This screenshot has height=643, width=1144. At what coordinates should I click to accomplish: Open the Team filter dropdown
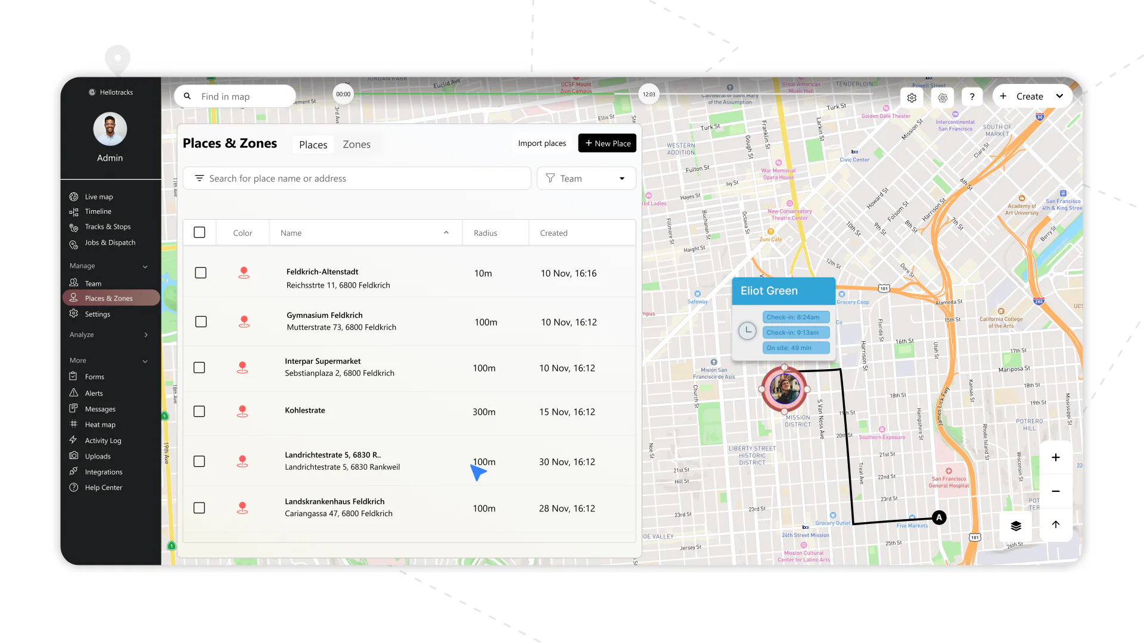pos(586,179)
